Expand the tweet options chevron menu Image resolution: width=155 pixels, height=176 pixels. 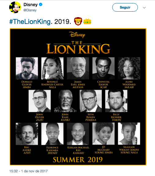pos(144,8)
